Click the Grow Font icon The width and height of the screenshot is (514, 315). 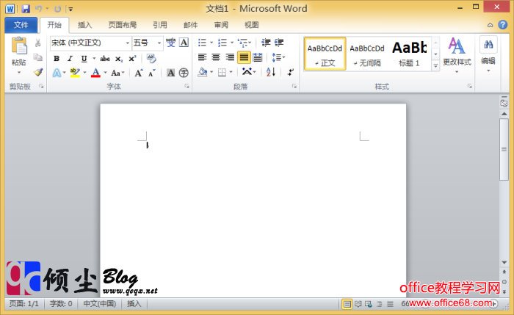tap(139, 73)
